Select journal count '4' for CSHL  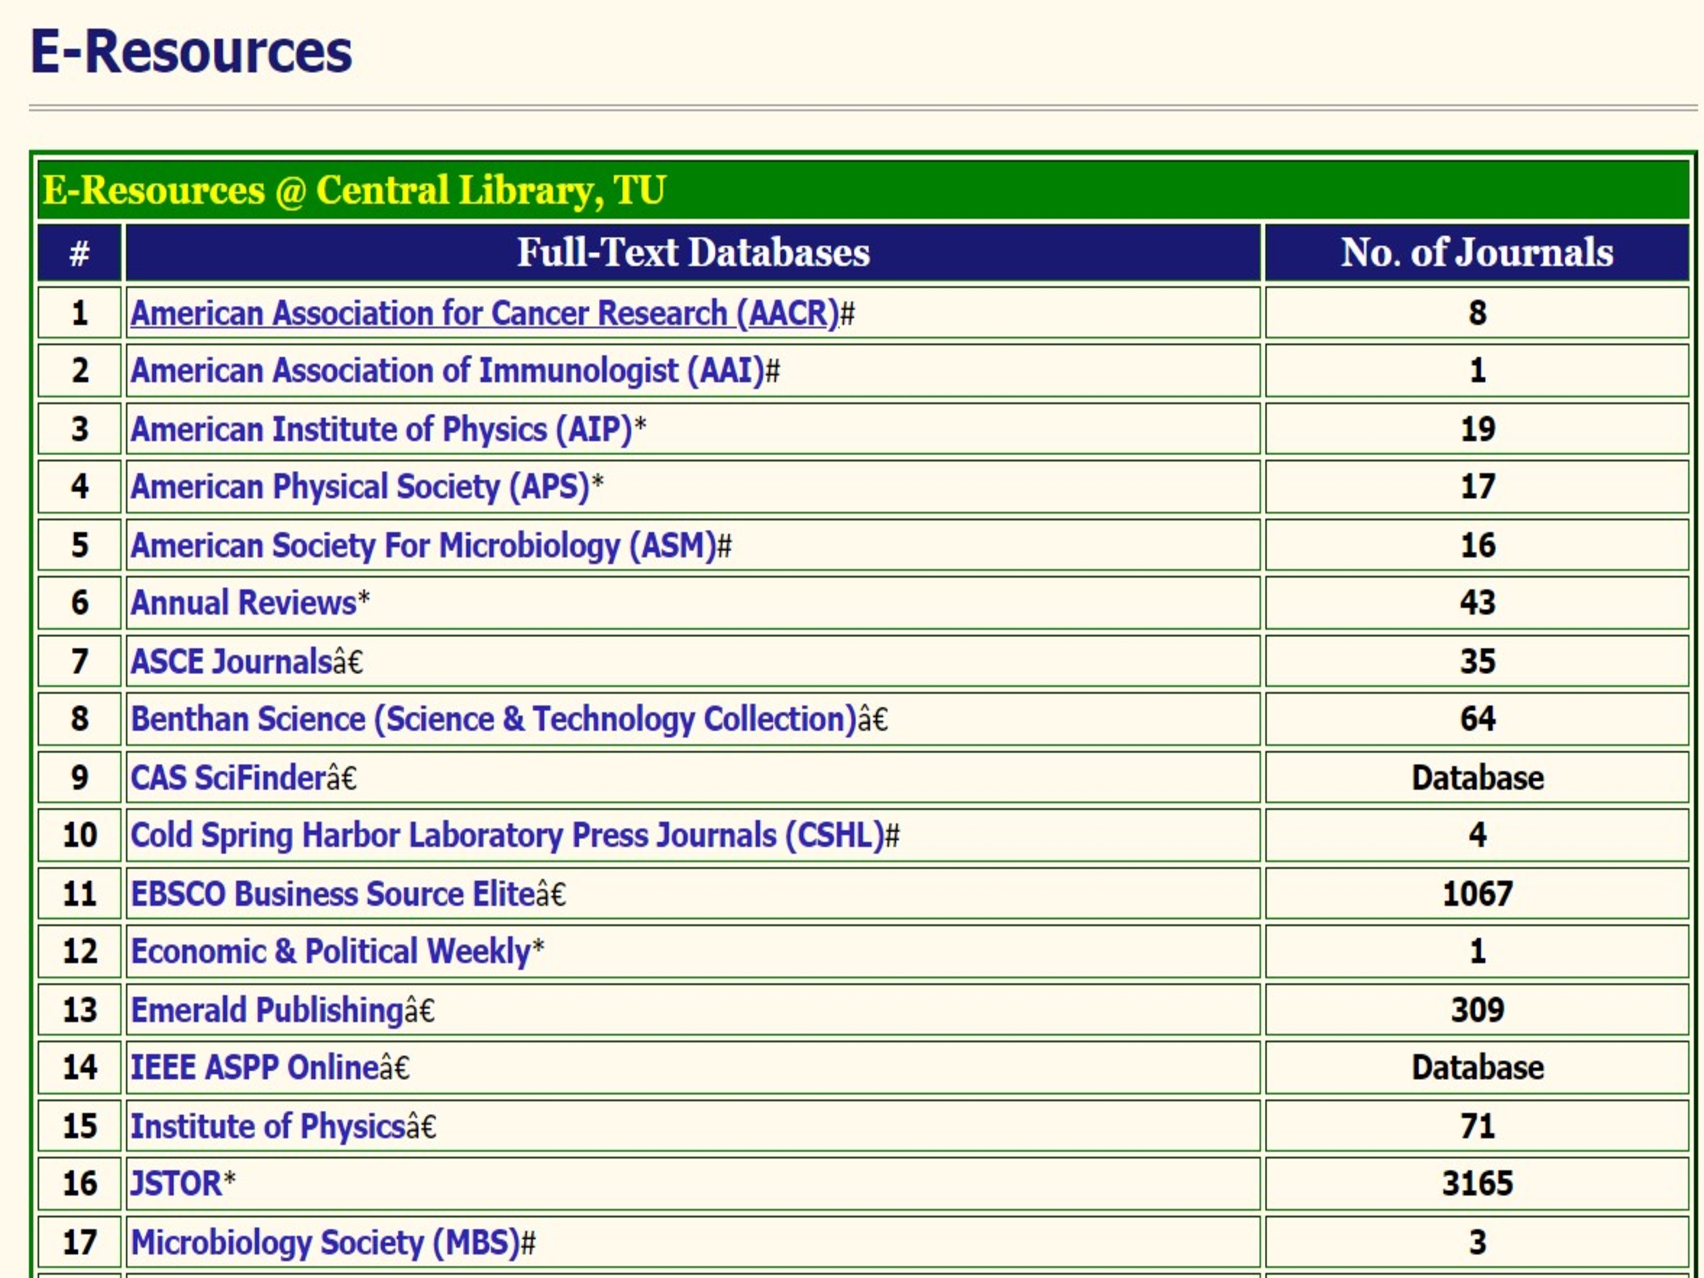click(1477, 836)
